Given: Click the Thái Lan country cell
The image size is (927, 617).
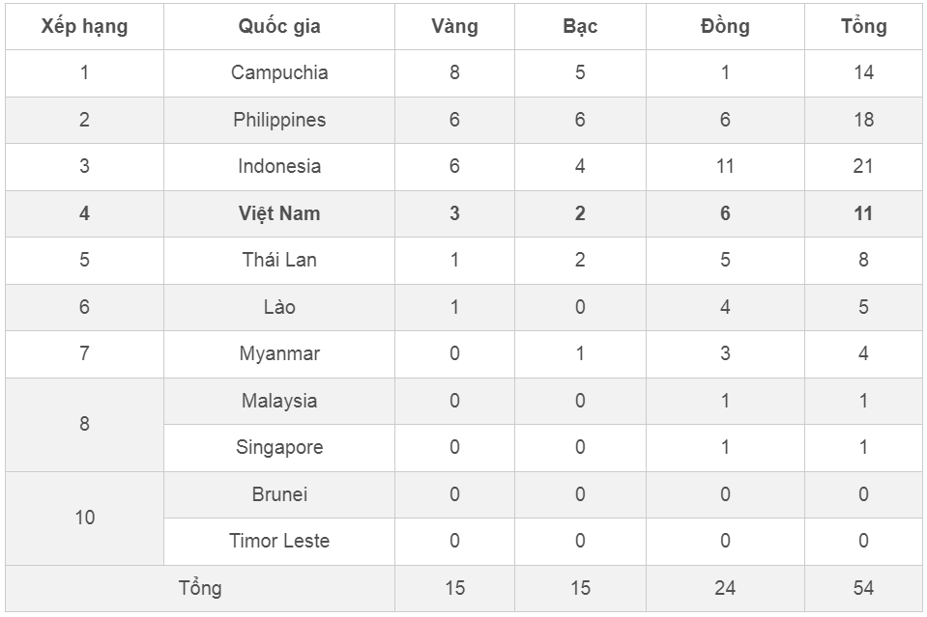Looking at the screenshot, I should [x=279, y=260].
